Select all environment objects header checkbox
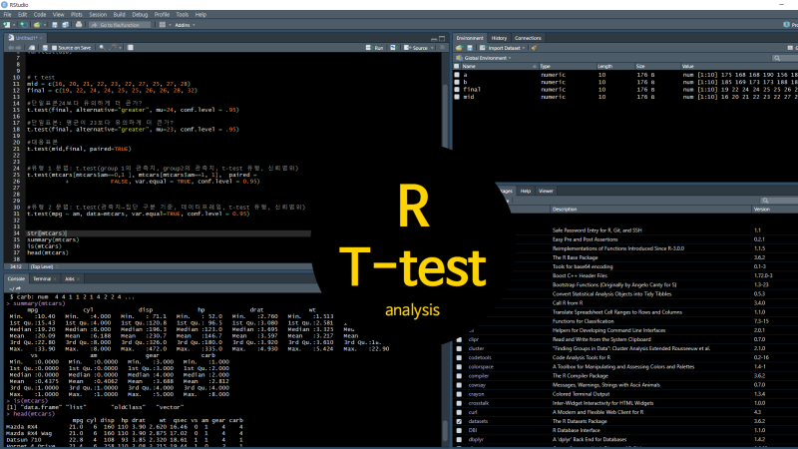The image size is (798, 449). click(457, 66)
